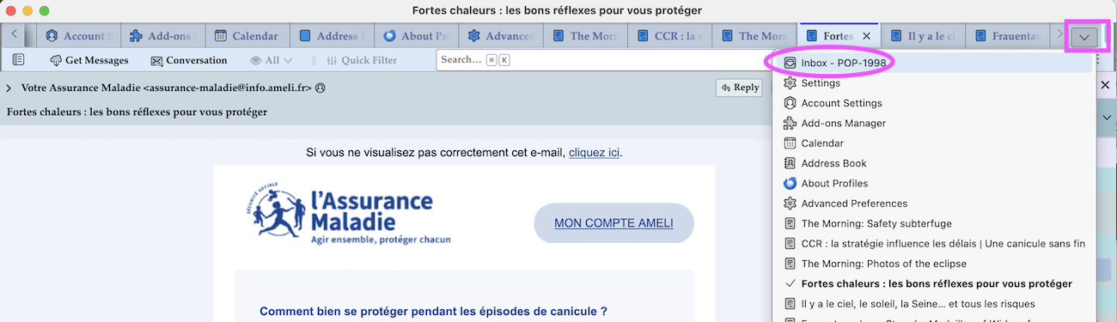Choose The Morning: Safety subterfuge menu entry
This screenshot has width=1117, height=322.
click(x=934, y=223)
